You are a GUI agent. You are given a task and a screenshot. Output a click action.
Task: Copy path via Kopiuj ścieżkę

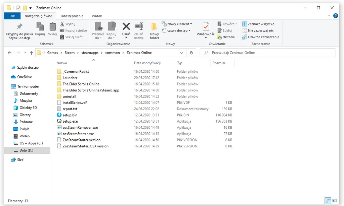(74, 30)
